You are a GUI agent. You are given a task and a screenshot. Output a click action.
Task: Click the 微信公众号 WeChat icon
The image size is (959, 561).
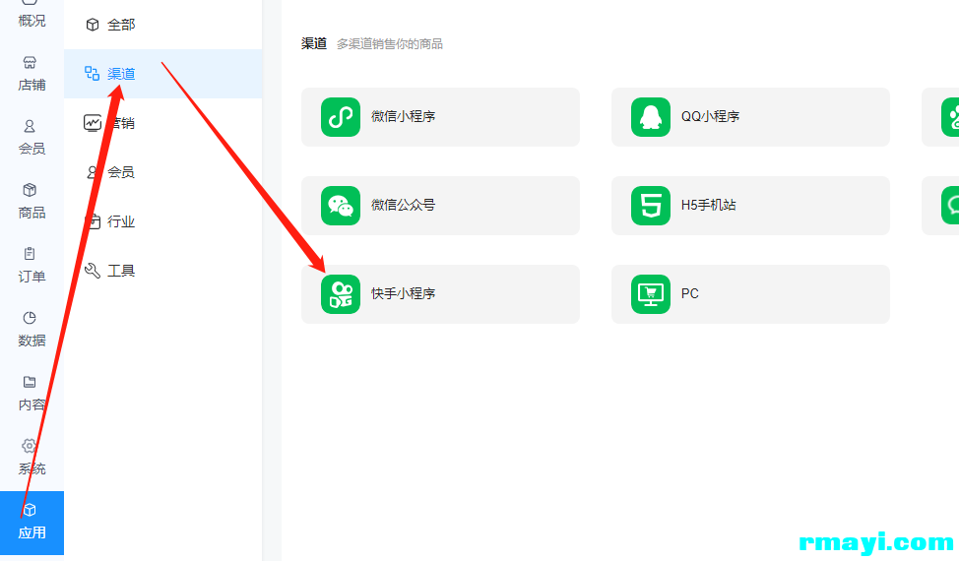341,206
